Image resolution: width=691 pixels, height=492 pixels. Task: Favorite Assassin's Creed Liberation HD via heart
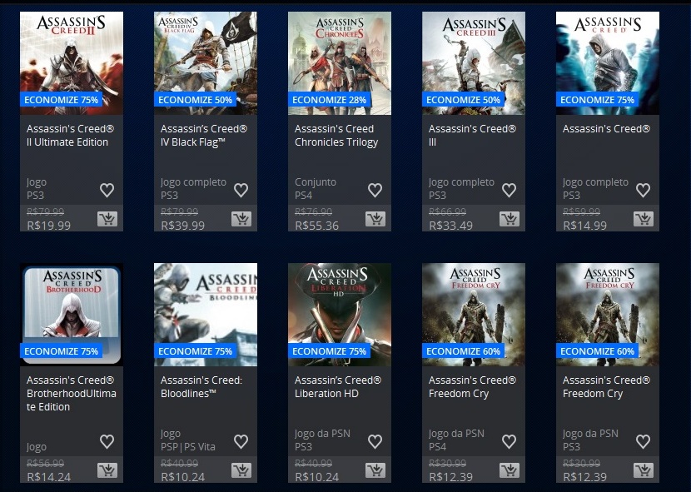pos(375,441)
